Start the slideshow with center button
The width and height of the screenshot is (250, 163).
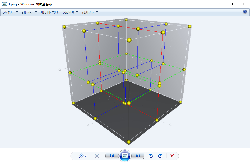pos(125,156)
